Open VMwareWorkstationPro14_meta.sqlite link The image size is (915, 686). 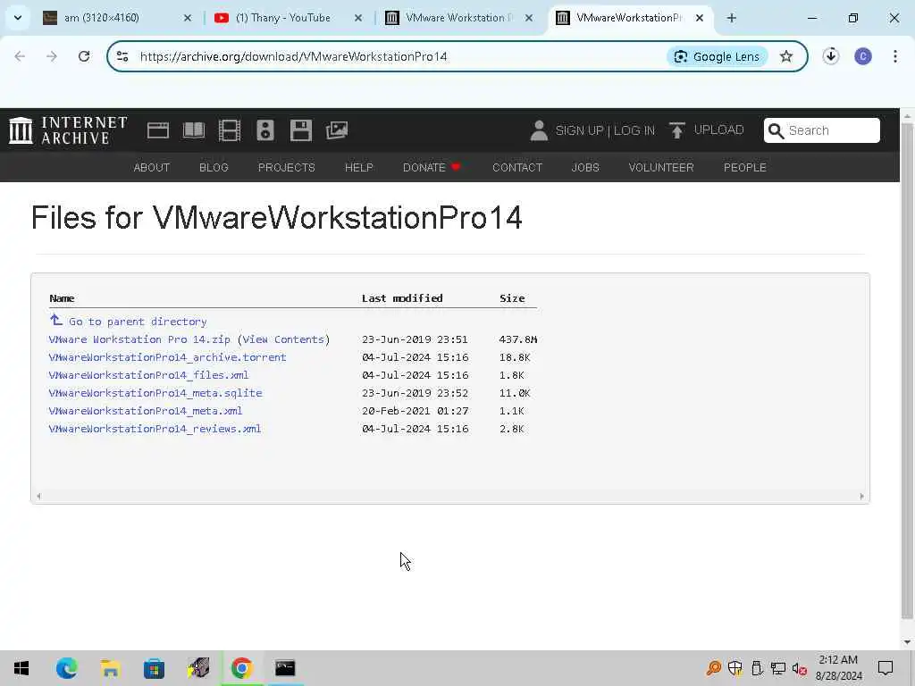click(155, 393)
